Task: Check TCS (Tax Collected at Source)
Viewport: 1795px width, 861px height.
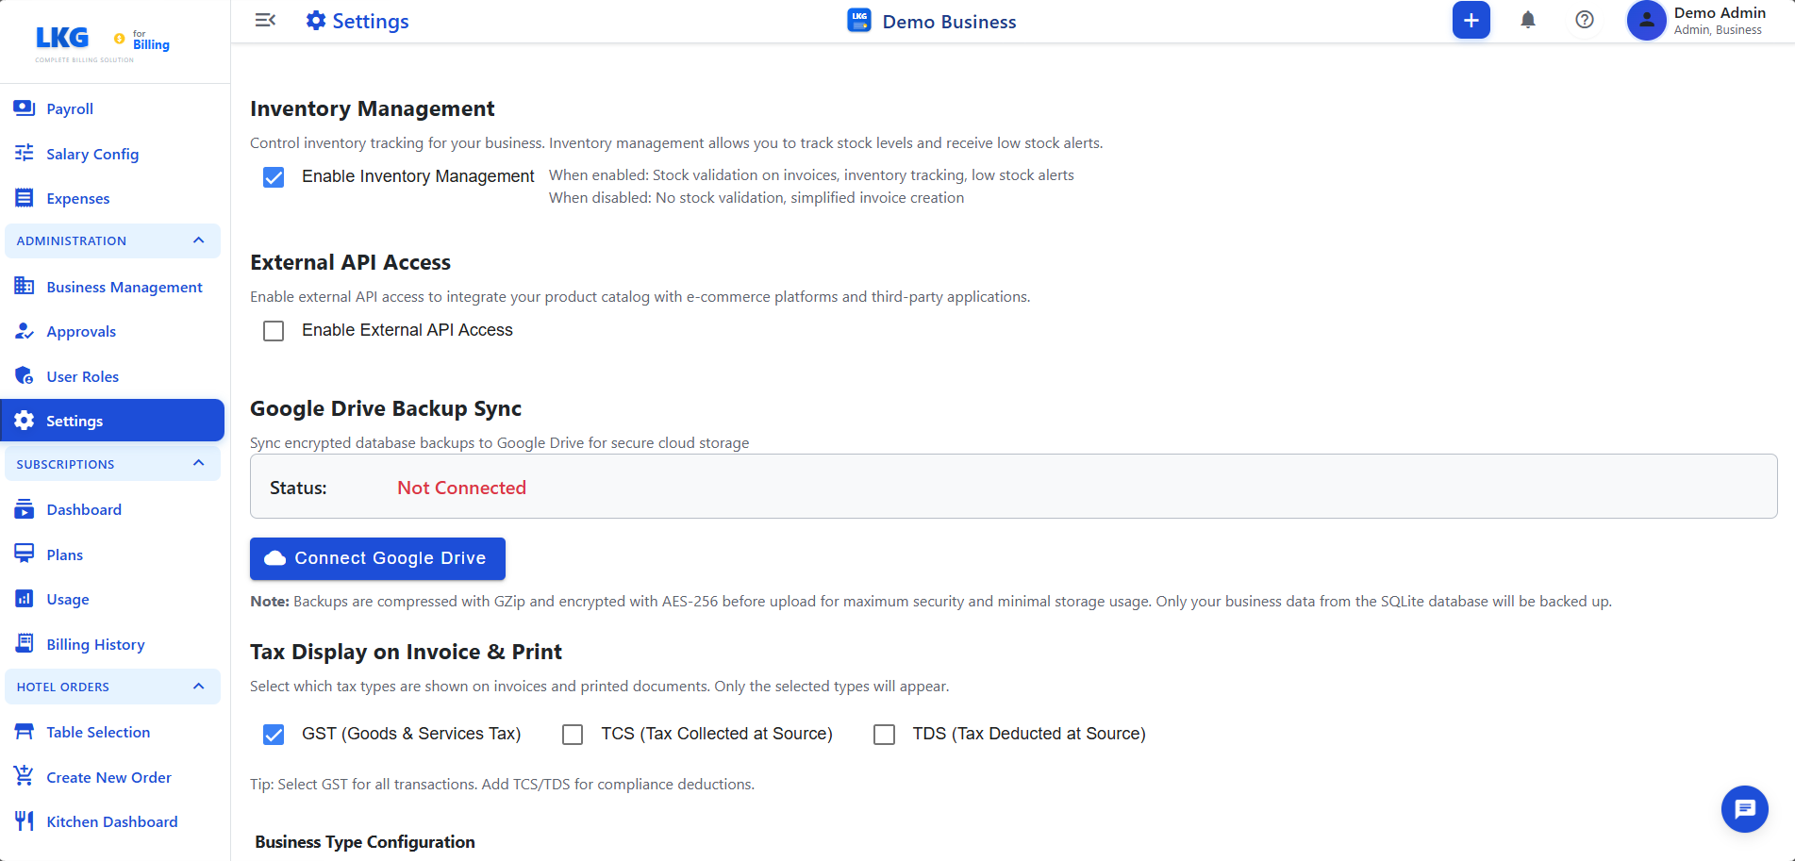Action: tap(573, 735)
